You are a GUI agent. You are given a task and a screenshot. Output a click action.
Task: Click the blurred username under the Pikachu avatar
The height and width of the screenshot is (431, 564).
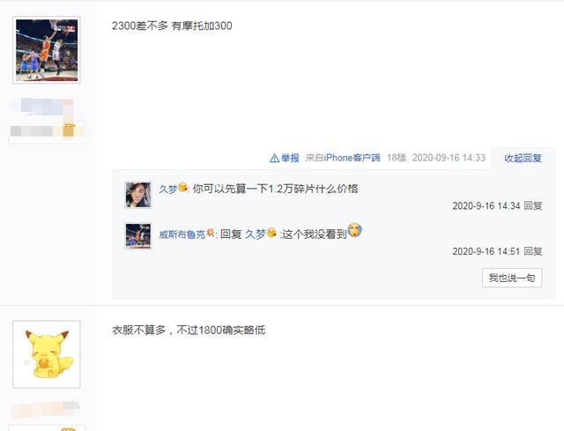[x=46, y=410]
